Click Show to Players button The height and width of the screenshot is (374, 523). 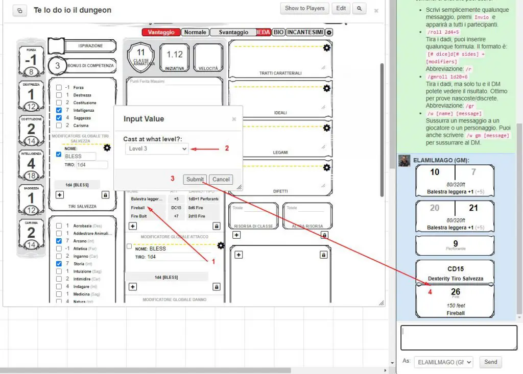point(304,8)
